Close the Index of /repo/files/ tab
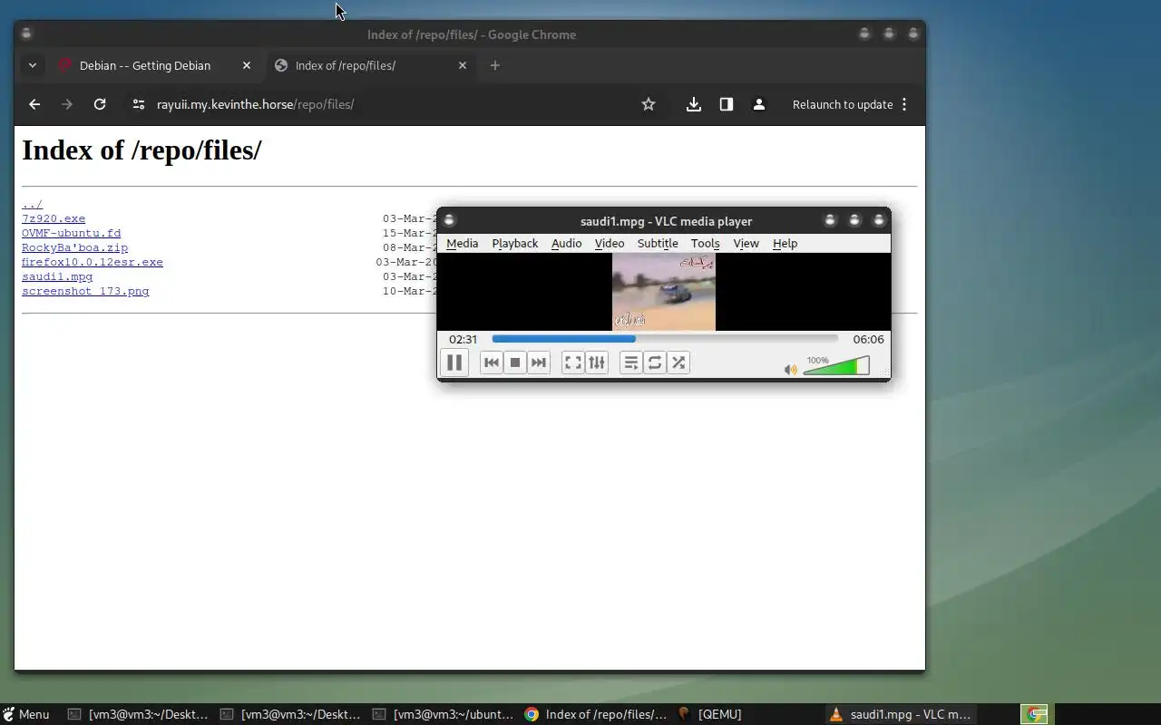Screen dimensions: 1161x725 tap(463, 65)
